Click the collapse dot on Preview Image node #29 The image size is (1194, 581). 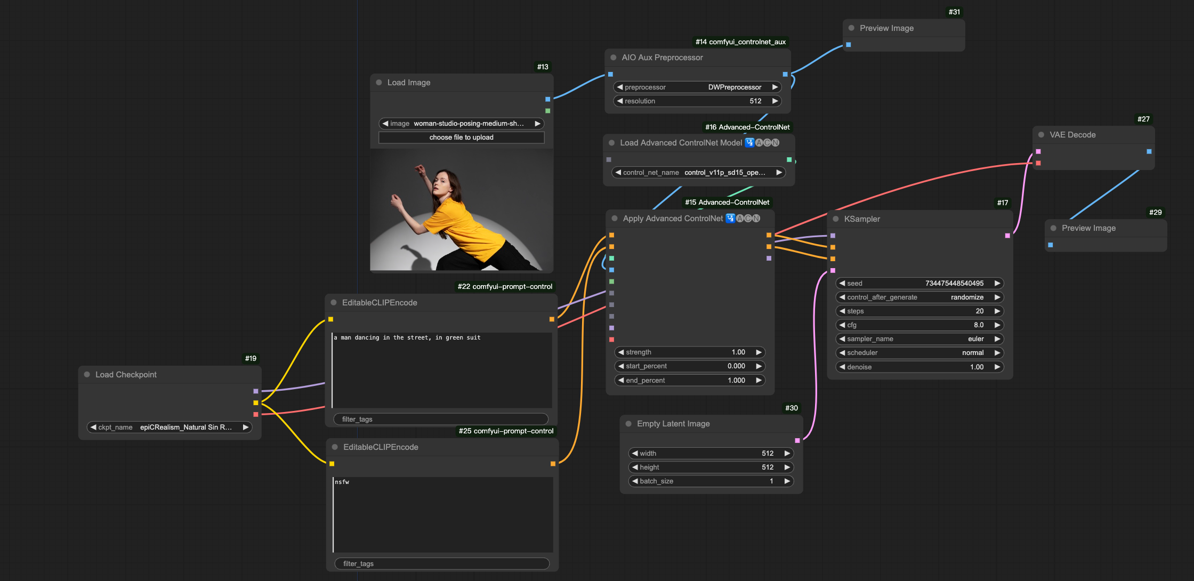pos(1053,228)
